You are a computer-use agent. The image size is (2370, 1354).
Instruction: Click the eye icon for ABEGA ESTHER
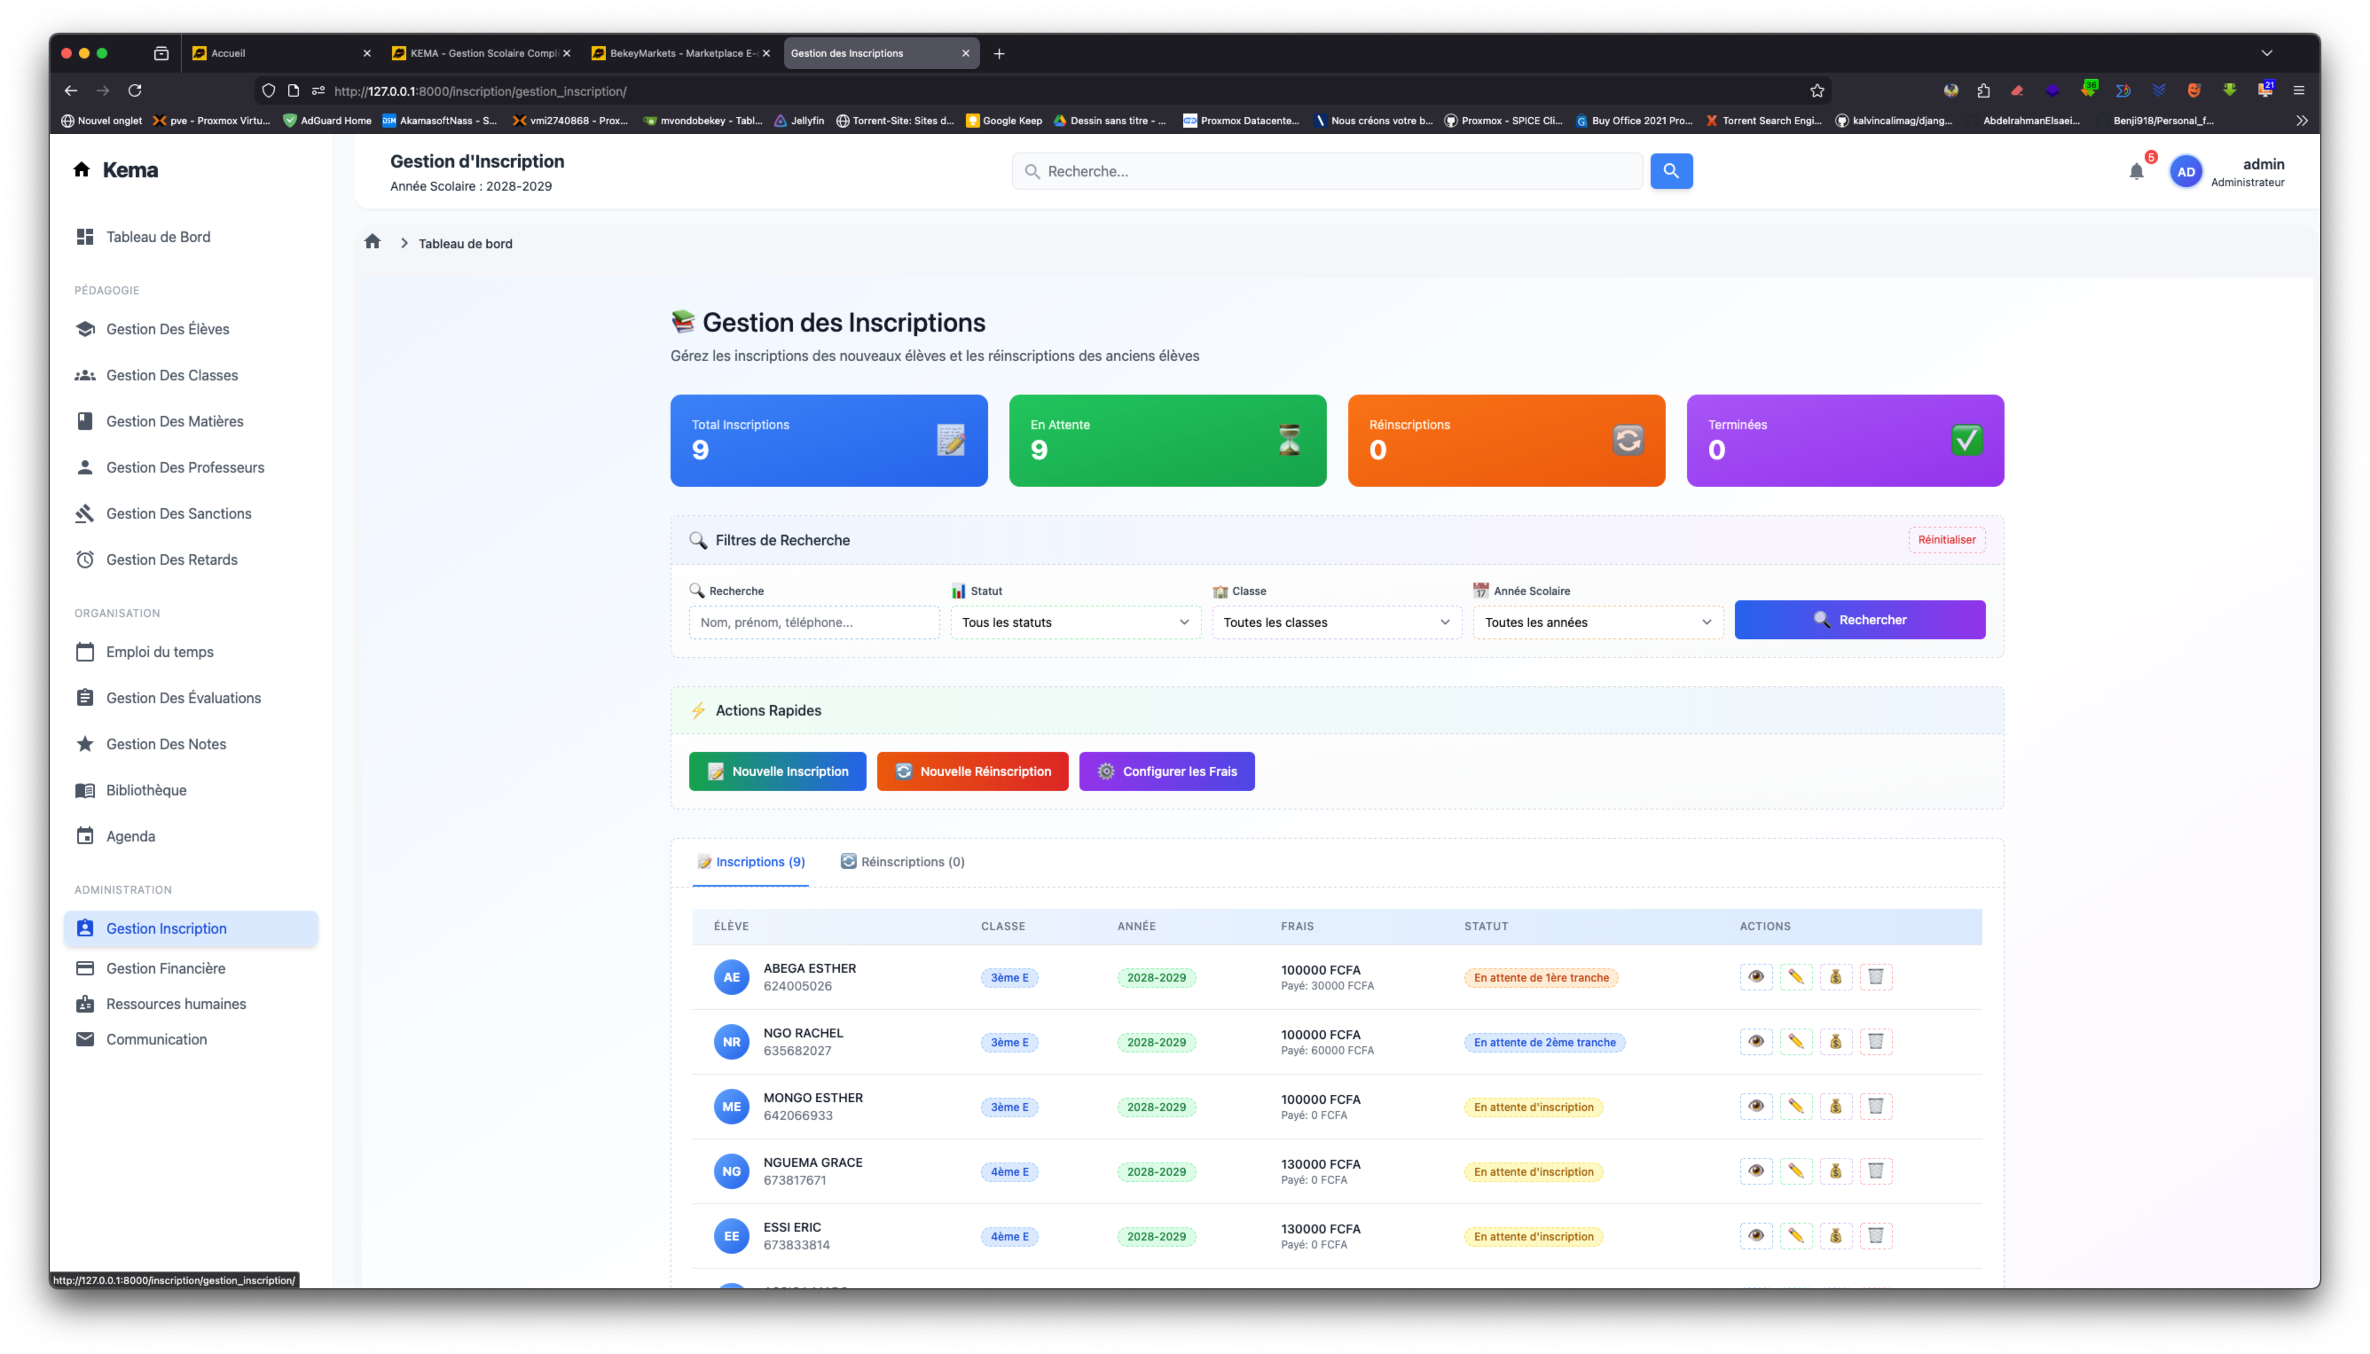1755,976
